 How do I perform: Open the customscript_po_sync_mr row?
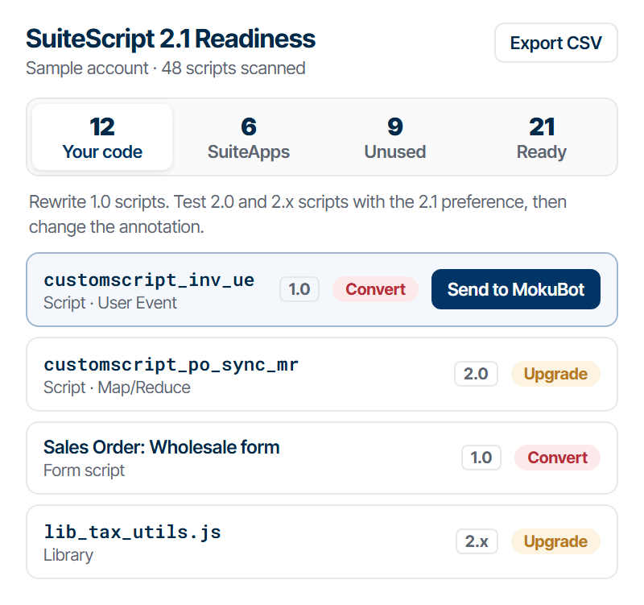click(321, 374)
